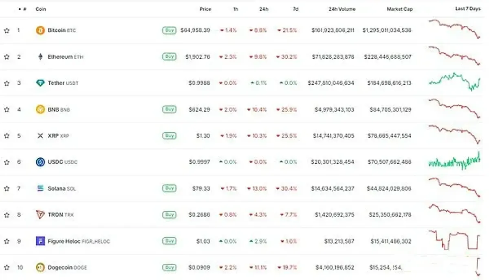Click the USDC coin icon
The height and width of the screenshot is (280, 489).
40,162
